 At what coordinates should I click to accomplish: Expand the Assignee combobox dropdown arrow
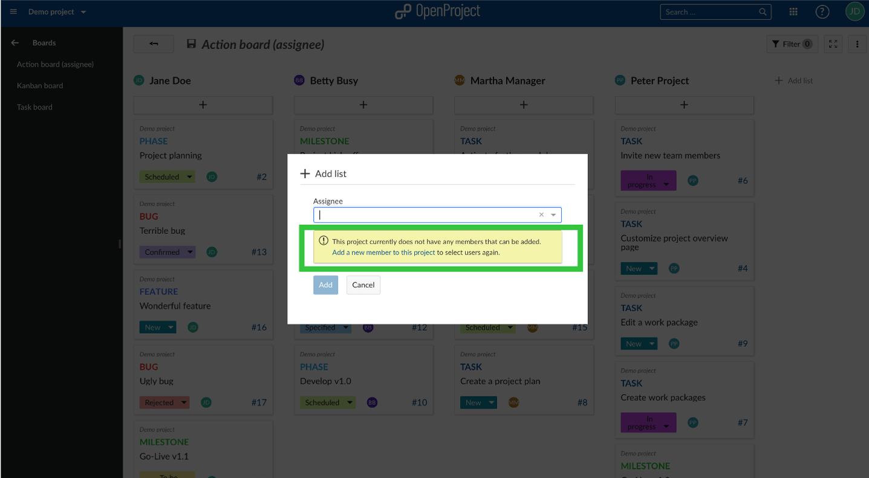(x=553, y=215)
